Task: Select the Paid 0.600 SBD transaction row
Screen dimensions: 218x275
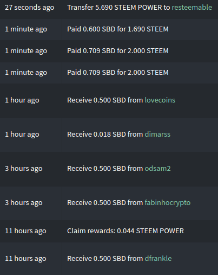Action: tap(109, 29)
